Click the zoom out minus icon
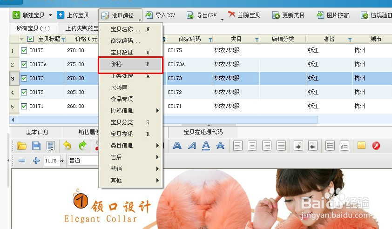The width and height of the screenshot is (392, 229). (22, 161)
